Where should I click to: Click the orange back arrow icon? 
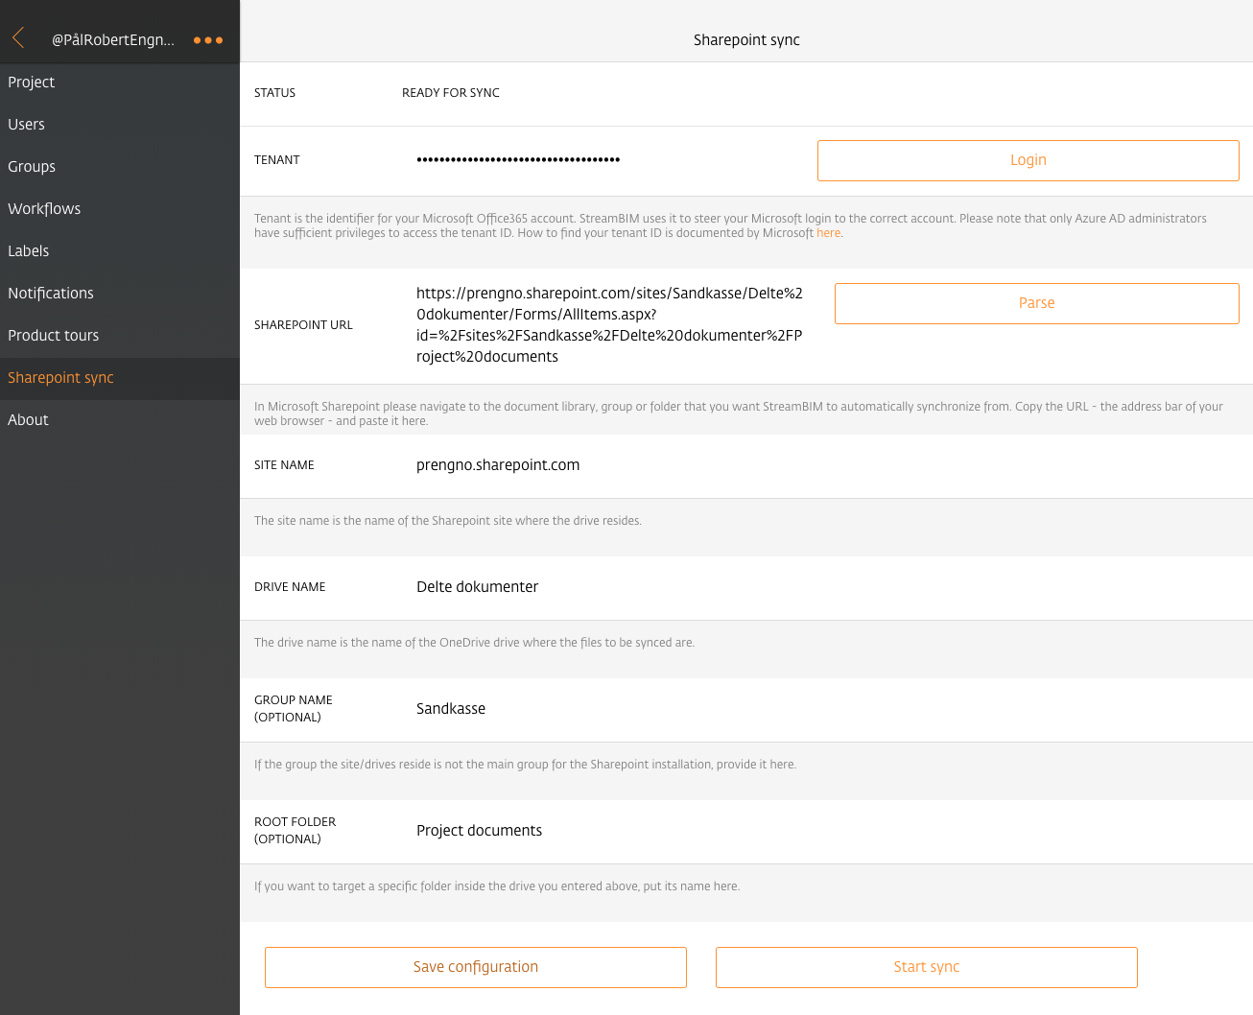coord(18,38)
